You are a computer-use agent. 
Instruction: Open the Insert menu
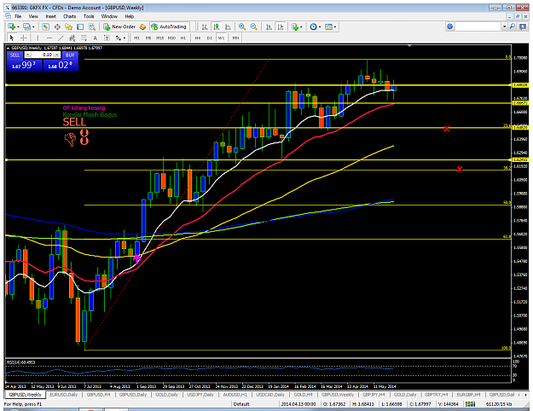50,16
